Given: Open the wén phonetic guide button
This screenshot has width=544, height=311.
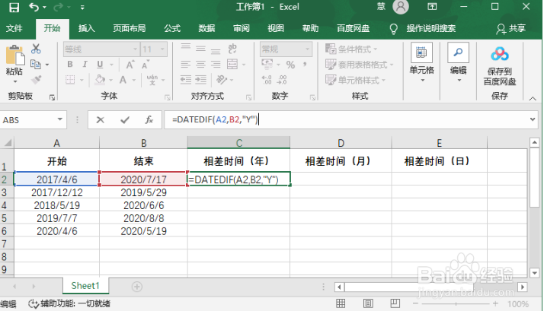Looking at the screenshot, I should tap(152, 80).
